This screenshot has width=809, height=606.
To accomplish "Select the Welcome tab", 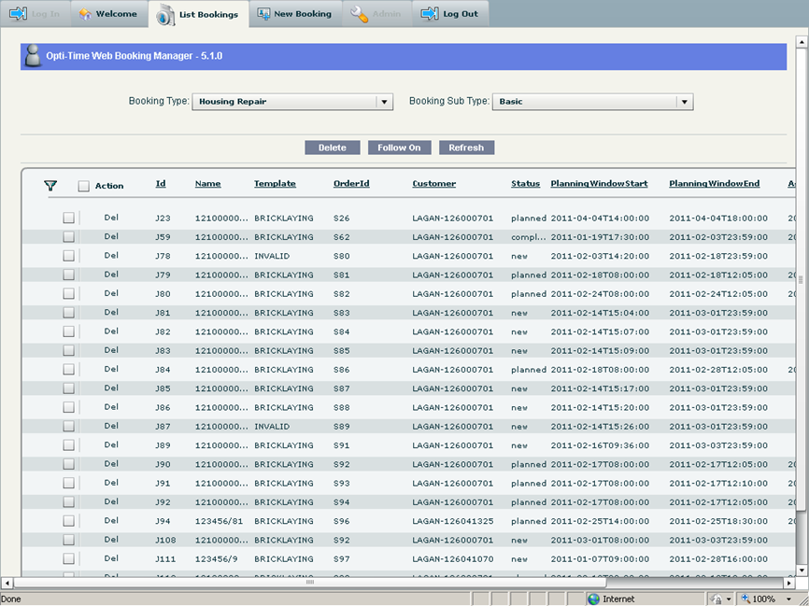I will click(116, 14).
